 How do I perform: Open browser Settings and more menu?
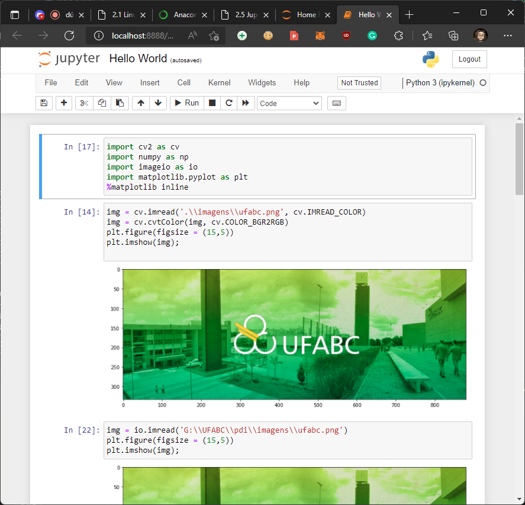pyautogui.click(x=508, y=36)
